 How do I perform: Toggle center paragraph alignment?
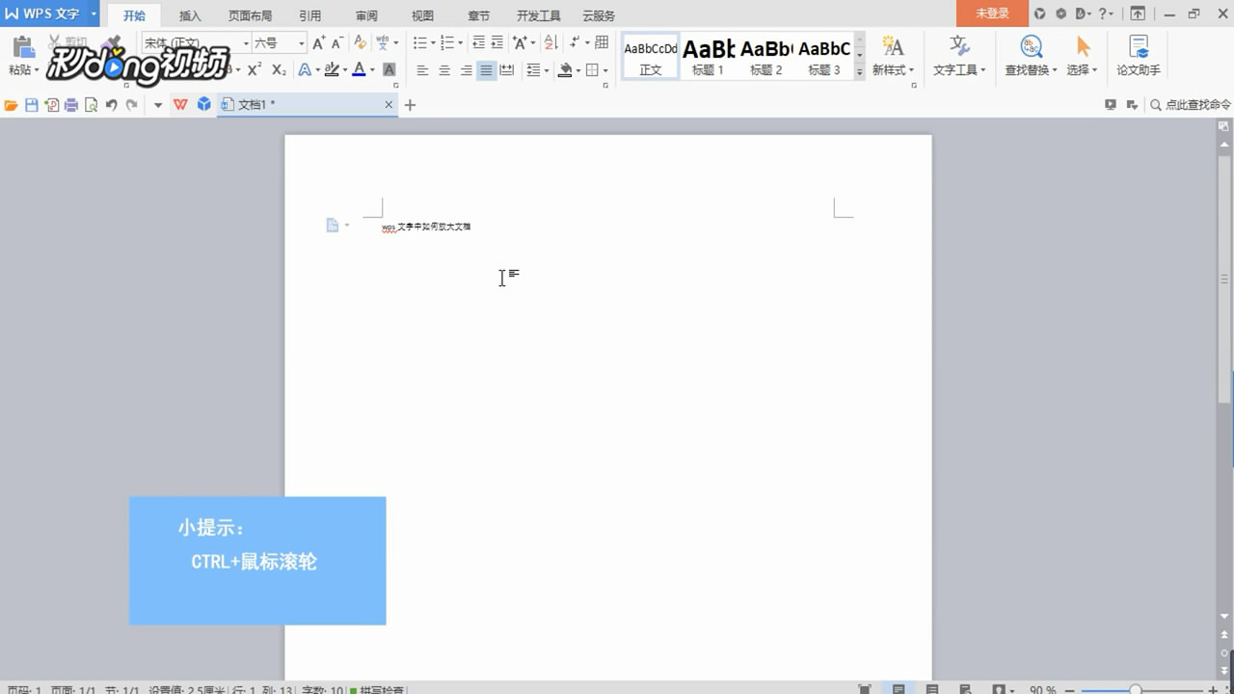(443, 69)
